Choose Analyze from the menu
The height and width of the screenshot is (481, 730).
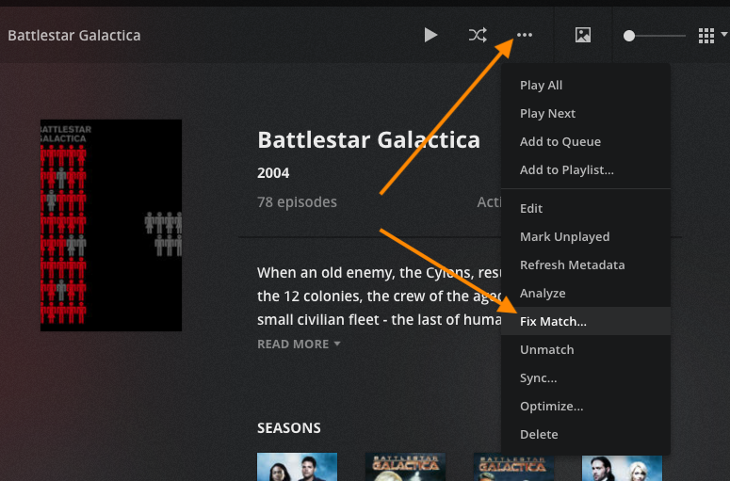coord(586,293)
